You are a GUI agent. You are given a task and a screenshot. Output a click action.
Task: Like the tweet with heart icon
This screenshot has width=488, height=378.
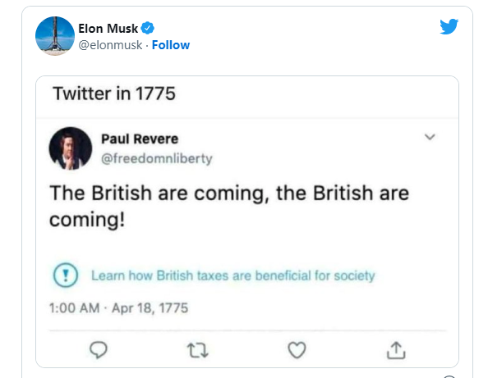click(x=297, y=350)
